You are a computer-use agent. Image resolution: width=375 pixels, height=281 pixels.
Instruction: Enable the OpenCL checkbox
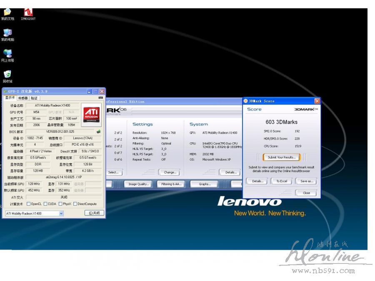pos(29,204)
